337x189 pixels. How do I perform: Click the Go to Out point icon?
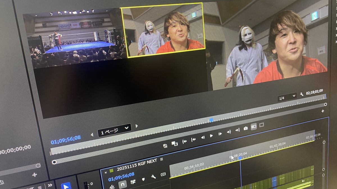pos(237,130)
